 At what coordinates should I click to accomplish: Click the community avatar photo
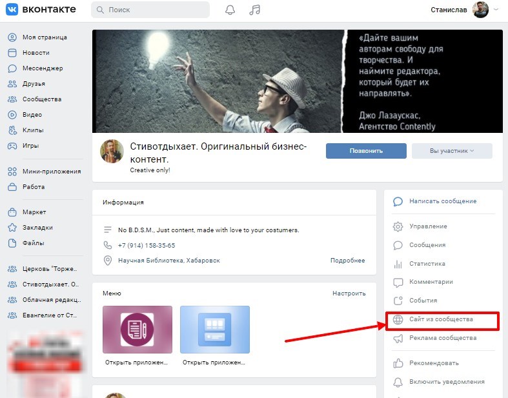[x=112, y=151]
